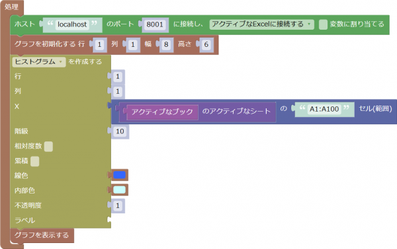This screenshot has width=397, height=249.
Task: Pick the blue 線色 color swatch
Action: (x=119, y=175)
